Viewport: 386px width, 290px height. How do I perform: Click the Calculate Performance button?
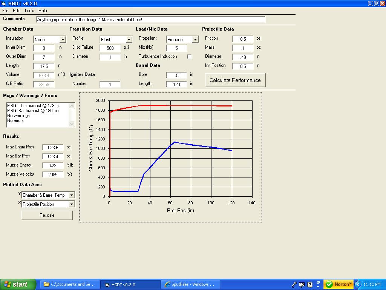235,80
